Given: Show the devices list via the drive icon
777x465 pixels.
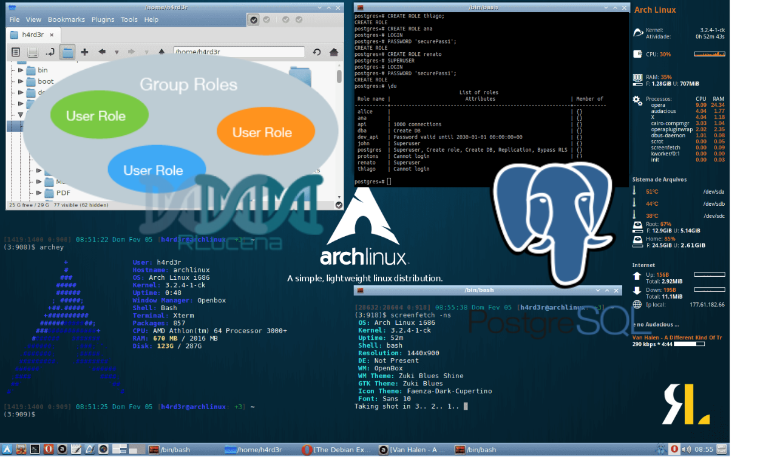Looking at the screenshot, I should coord(33,52).
